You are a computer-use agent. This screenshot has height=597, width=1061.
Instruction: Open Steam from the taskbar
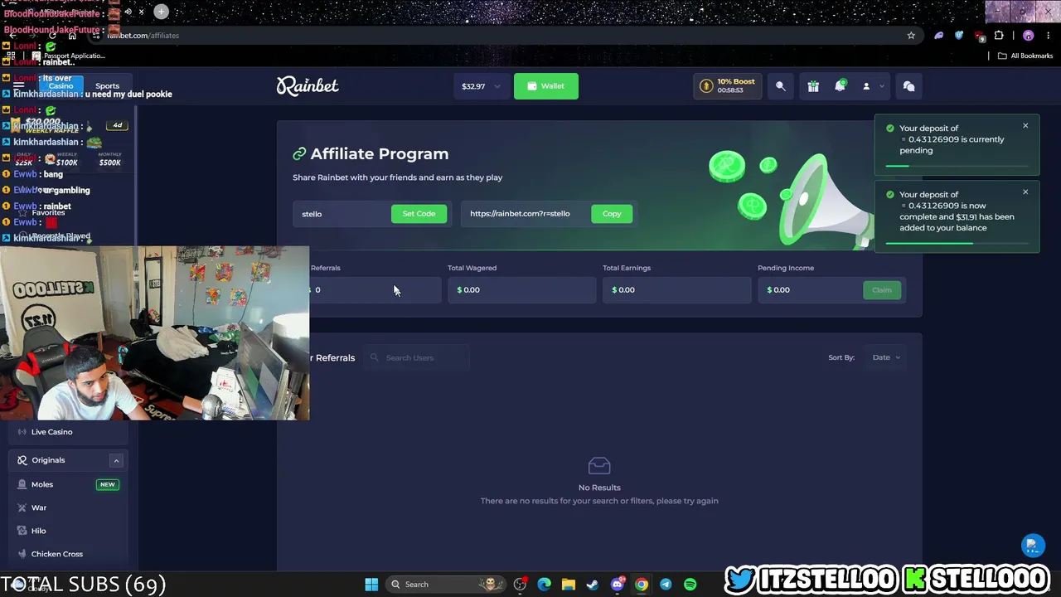[592, 585]
